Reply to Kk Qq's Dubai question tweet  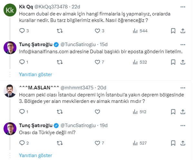[22, 31]
